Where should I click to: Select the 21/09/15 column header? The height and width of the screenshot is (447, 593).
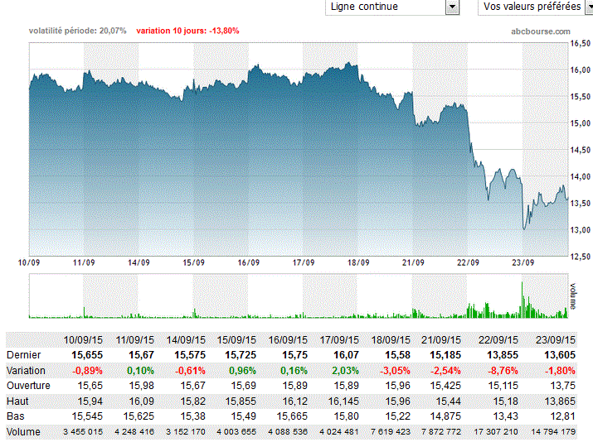coord(441,340)
